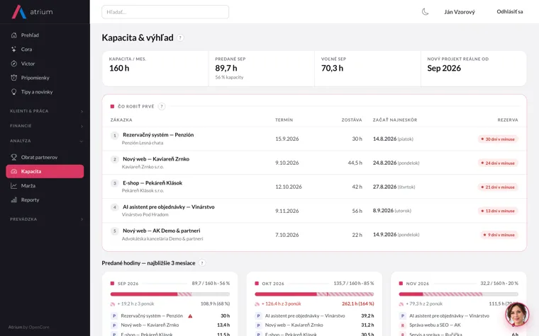Image resolution: width=539 pixels, height=336 pixels.
Task: Click the Predané Sep 89,7 h card
Action: [261, 69]
